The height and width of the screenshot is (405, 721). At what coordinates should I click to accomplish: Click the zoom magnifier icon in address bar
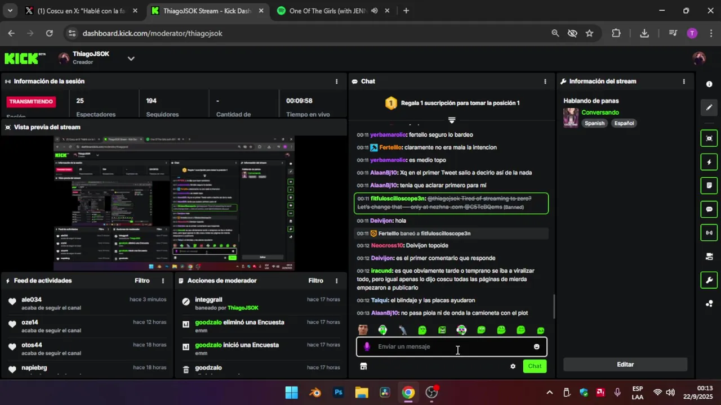555,33
